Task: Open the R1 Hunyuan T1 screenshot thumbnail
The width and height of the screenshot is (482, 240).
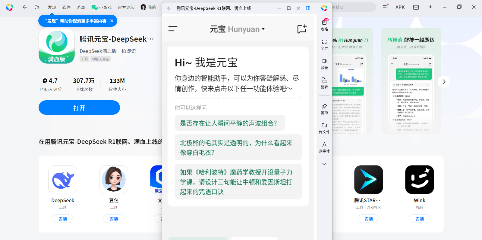Action: pos(352,81)
